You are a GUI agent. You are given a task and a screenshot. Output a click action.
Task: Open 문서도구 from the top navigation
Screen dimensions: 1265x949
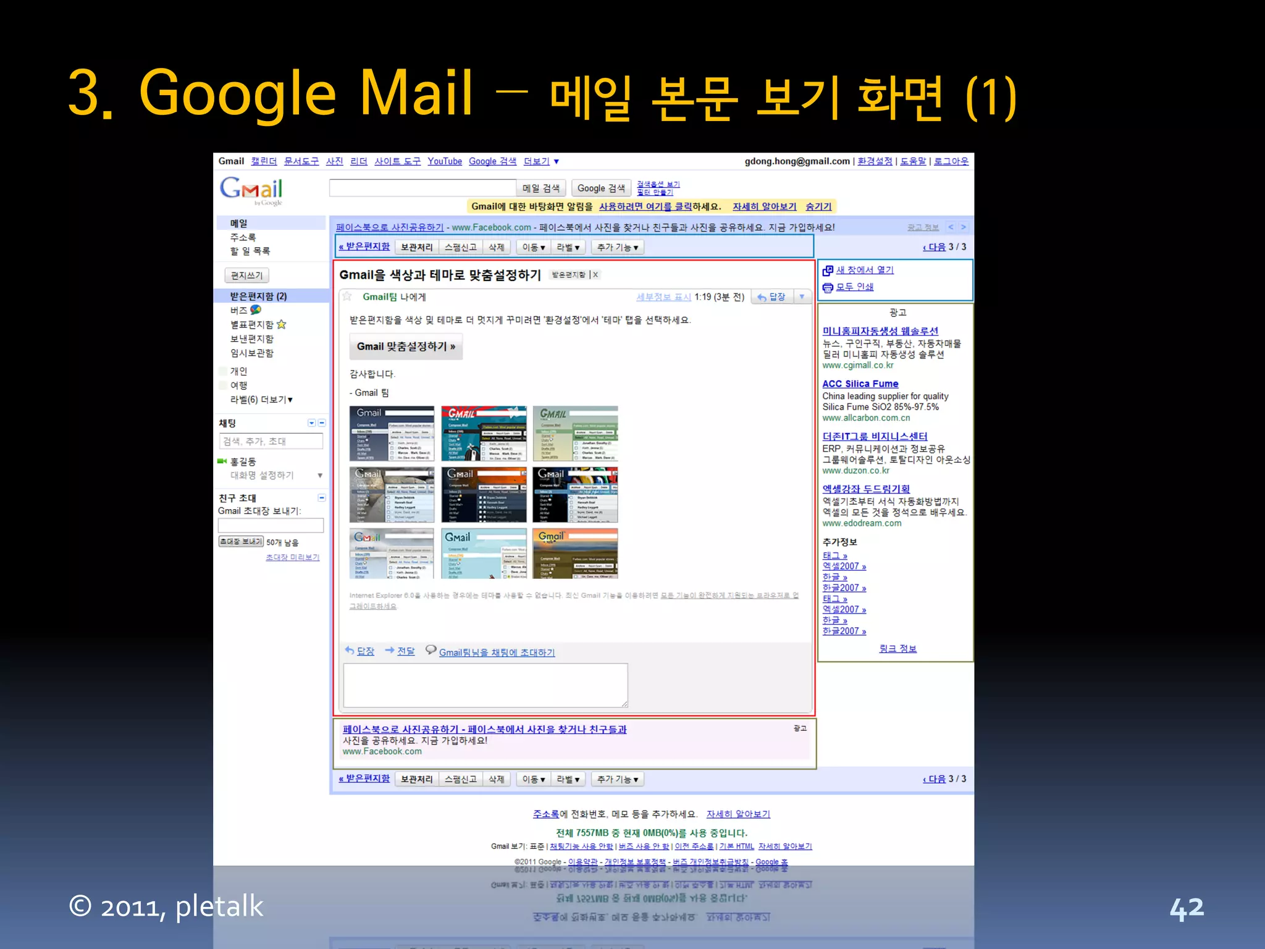point(301,161)
